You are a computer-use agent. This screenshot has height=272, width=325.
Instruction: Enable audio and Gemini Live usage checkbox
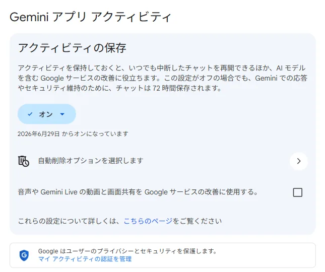[x=298, y=192]
